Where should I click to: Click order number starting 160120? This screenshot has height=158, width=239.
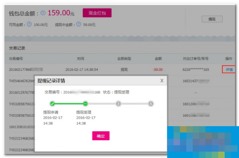(196, 104)
